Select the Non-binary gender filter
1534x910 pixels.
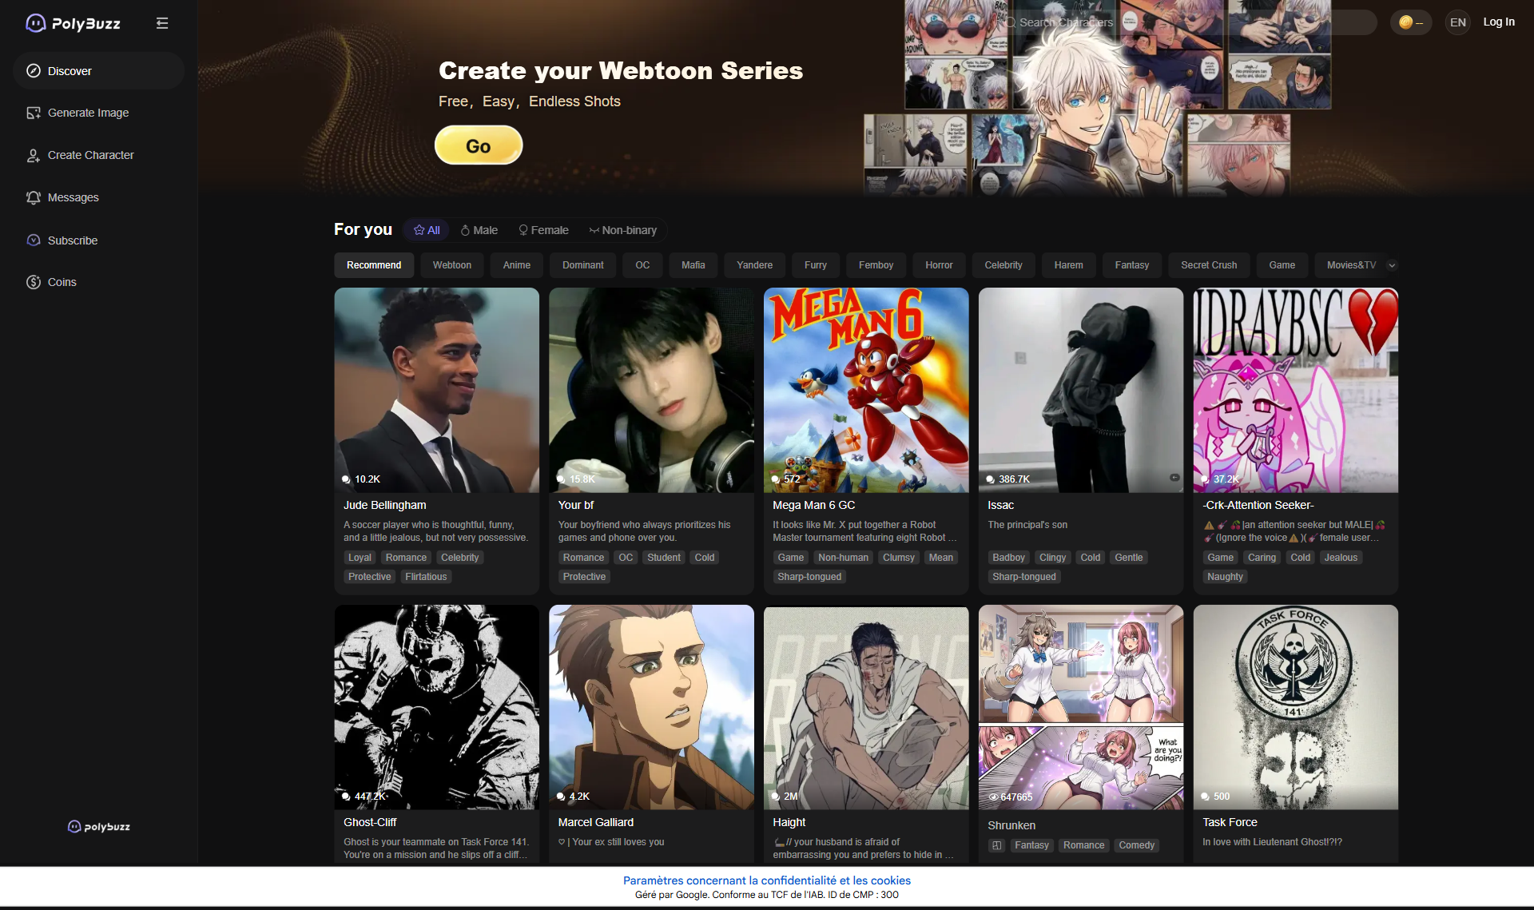pos(623,230)
